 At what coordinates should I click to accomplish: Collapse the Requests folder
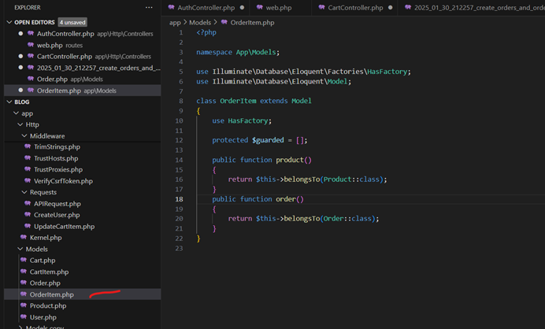[x=24, y=192]
